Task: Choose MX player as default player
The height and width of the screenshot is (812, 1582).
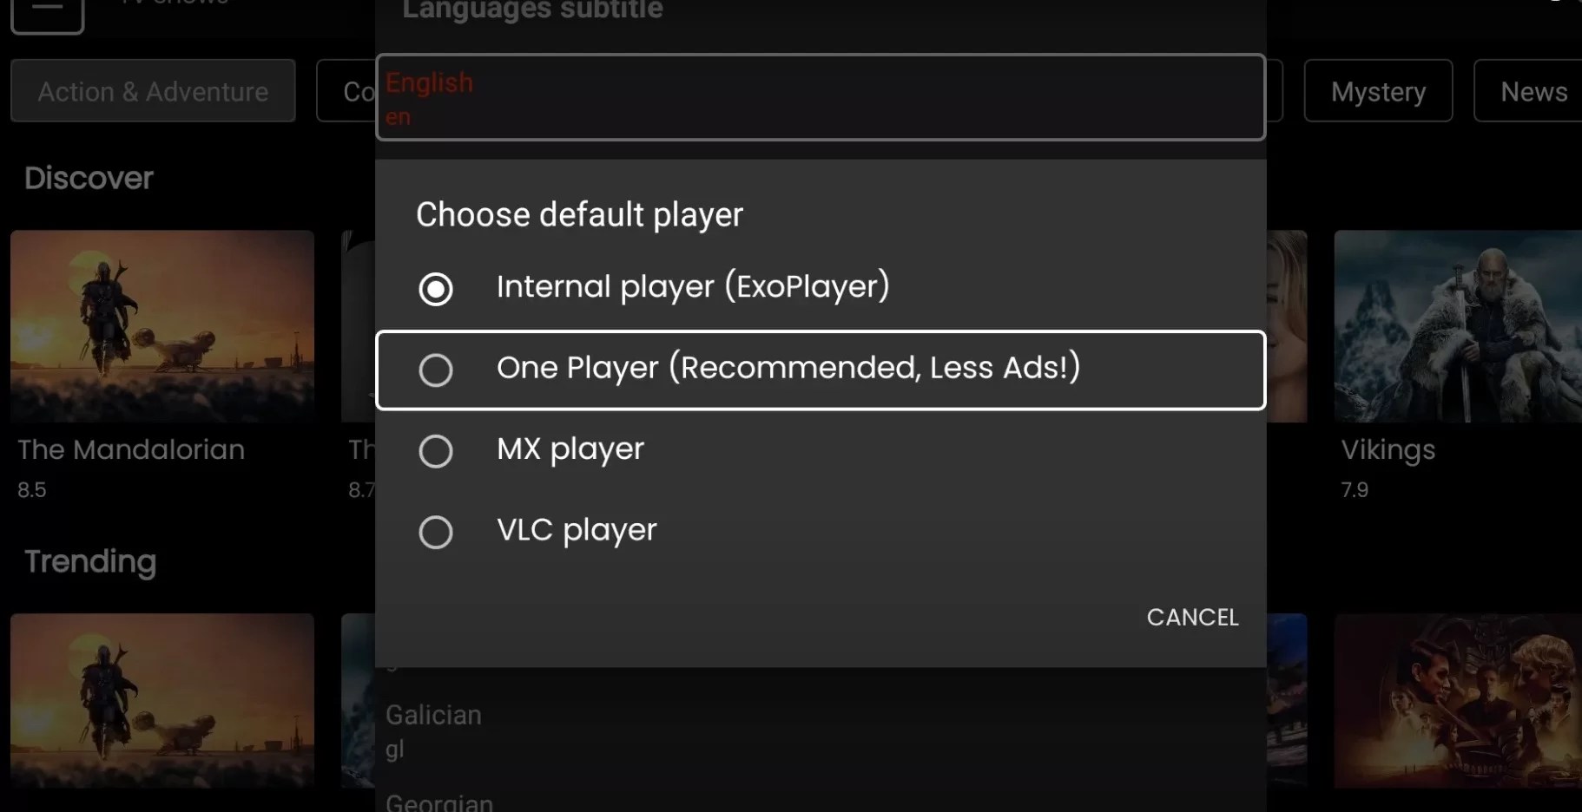Action: [x=435, y=450]
